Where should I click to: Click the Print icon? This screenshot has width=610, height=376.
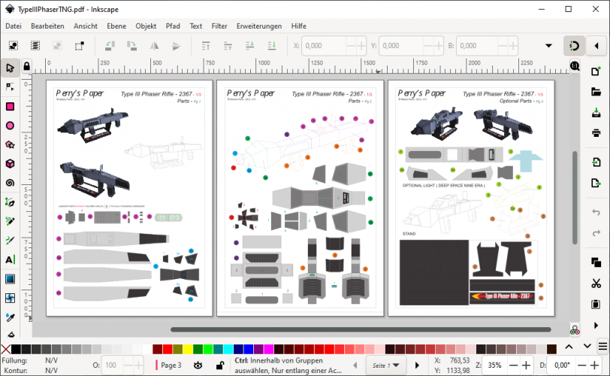point(596,133)
